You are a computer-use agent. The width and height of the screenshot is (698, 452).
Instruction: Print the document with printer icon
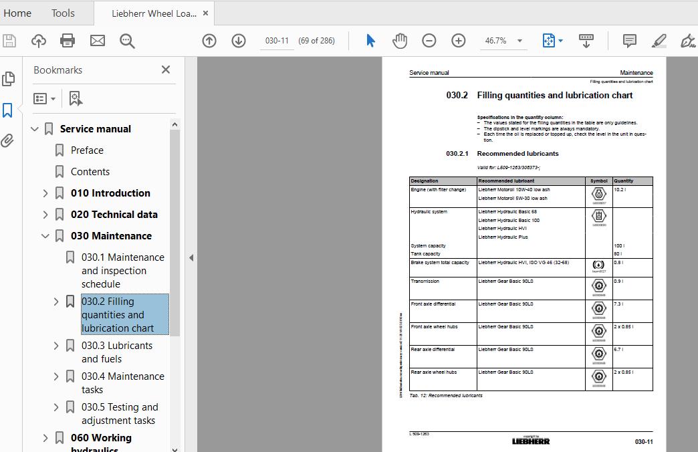[68, 41]
